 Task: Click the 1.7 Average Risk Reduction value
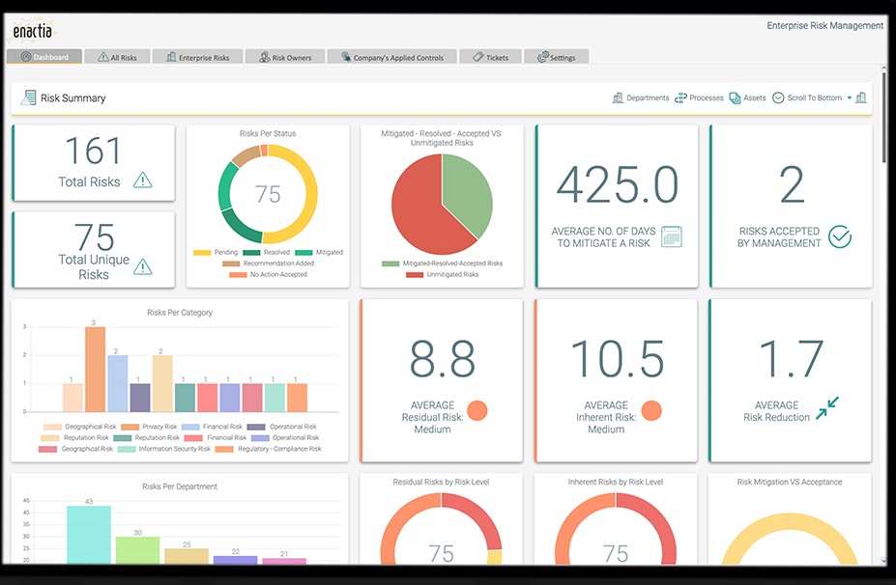click(792, 359)
